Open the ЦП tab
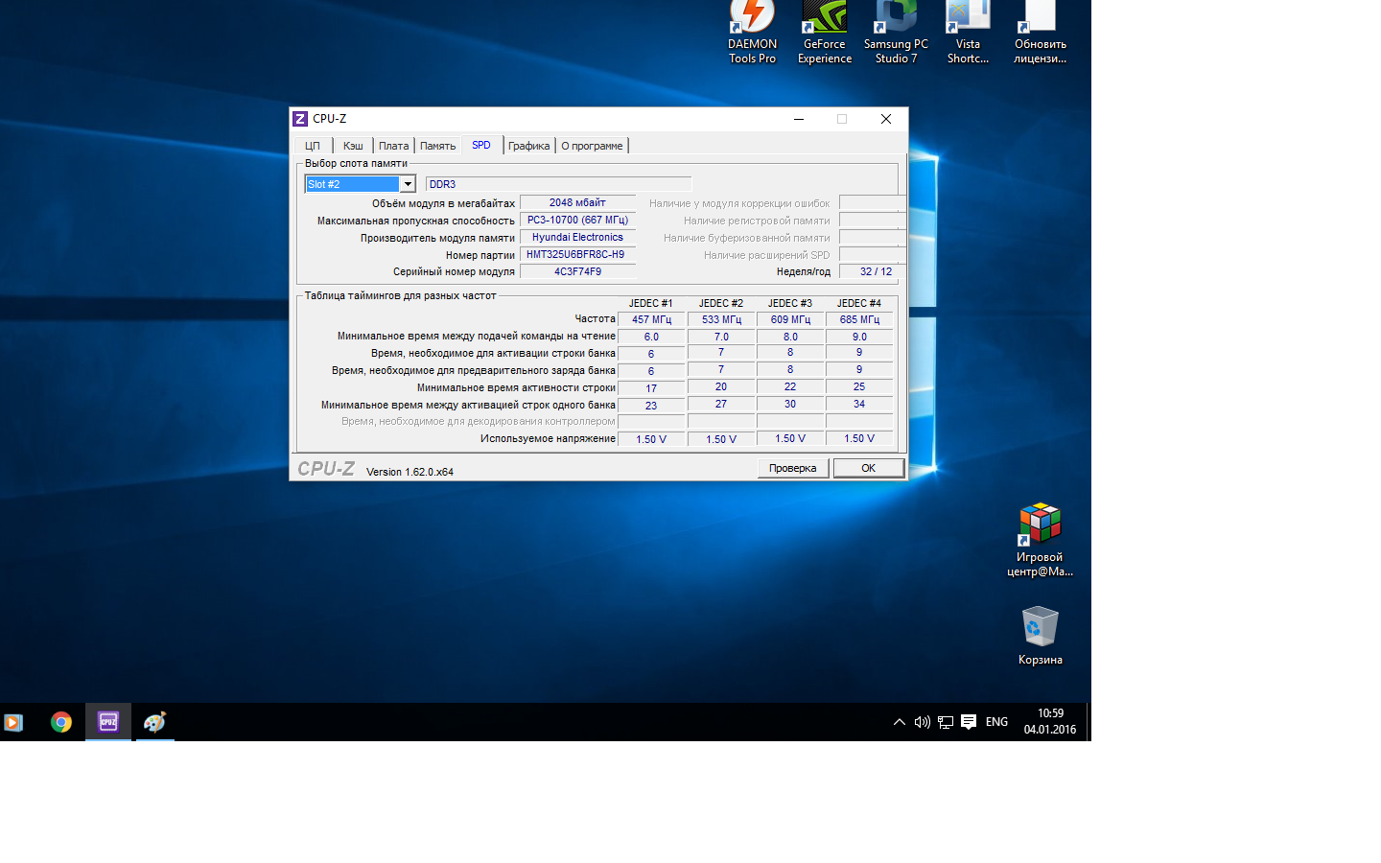 [x=313, y=146]
